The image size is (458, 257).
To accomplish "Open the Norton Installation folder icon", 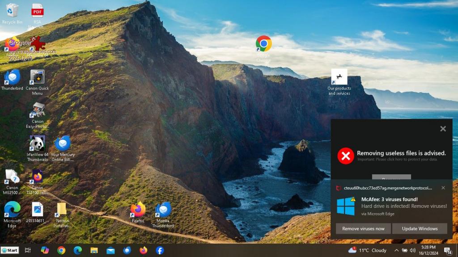I will 62,210.
